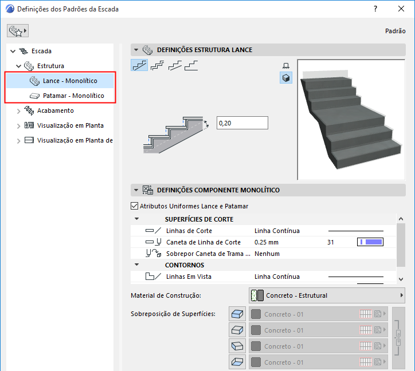The height and width of the screenshot is (371, 415).
Task: Click the Linhas de Corte row icon
Action: [x=153, y=231]
